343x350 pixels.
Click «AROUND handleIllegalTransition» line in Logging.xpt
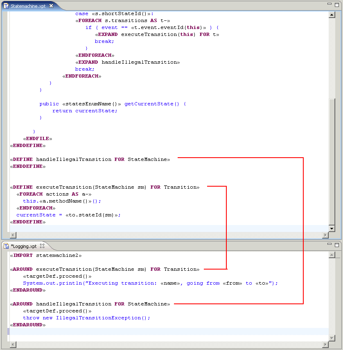tap(90, 304)
